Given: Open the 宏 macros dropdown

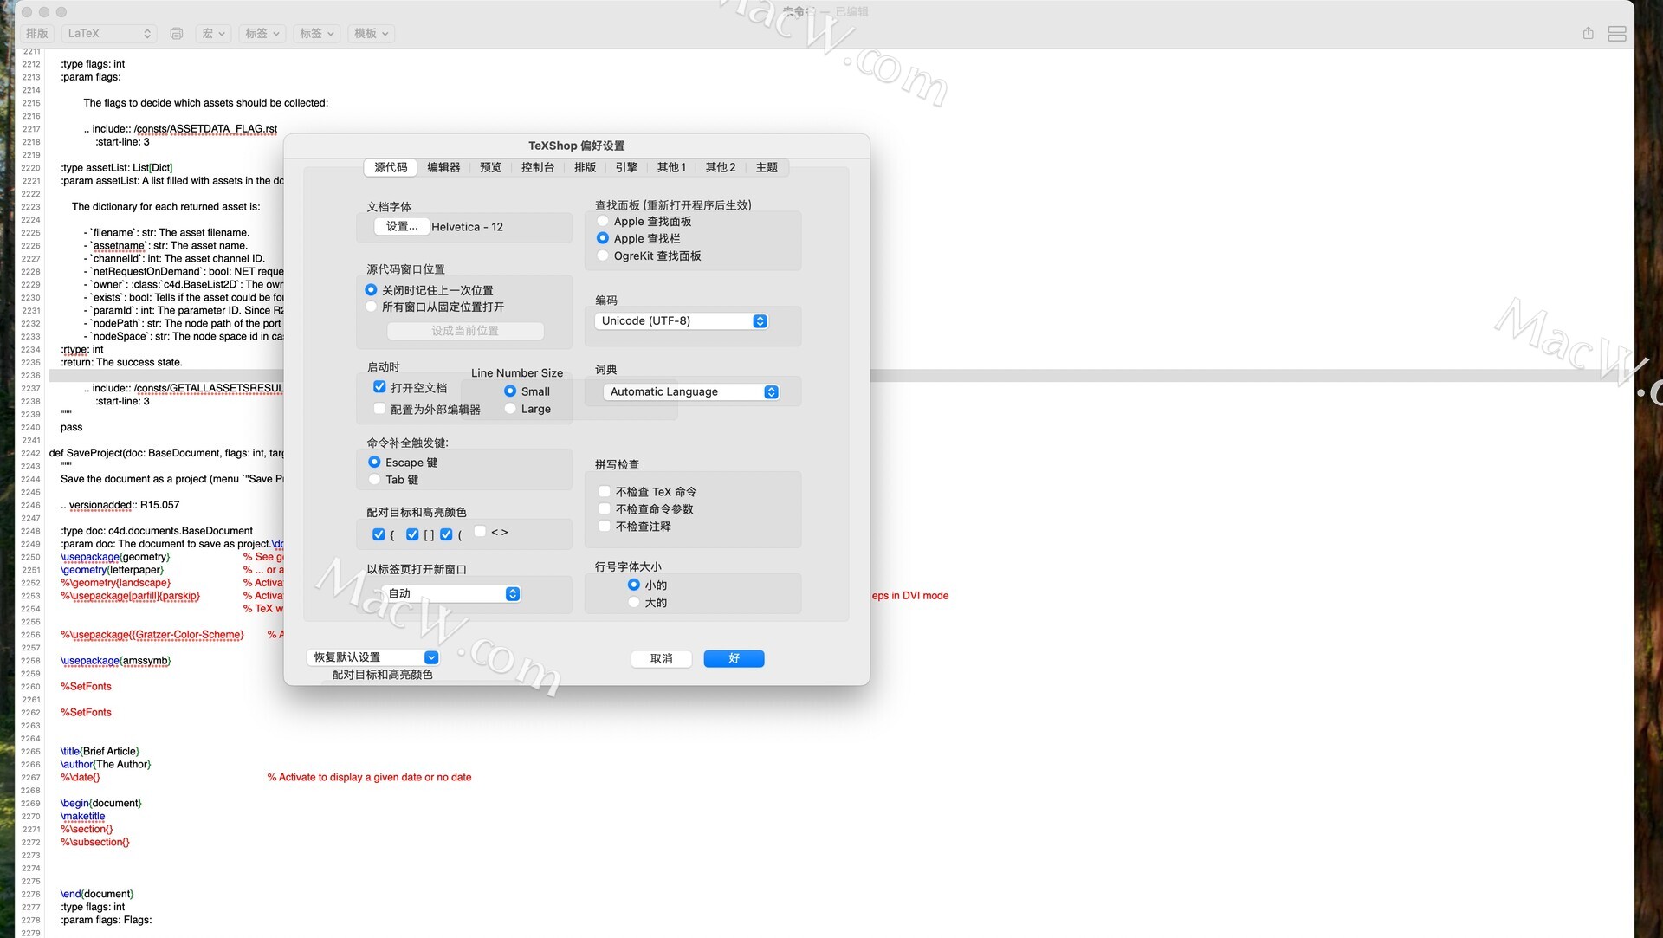Looking at the screenshot, I should coord(213,34).
